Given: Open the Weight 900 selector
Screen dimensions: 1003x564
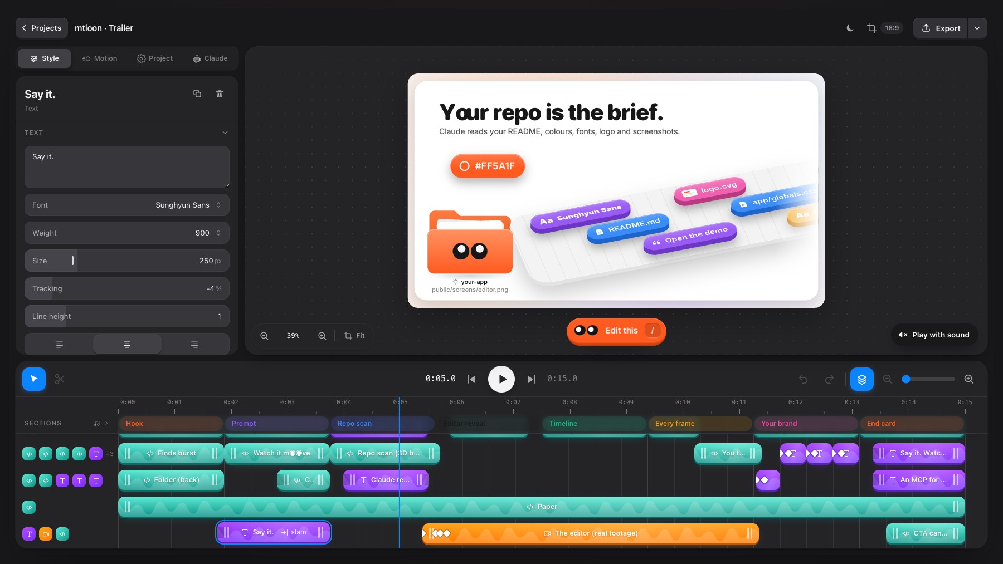Looking at the screenshot, I should point(127,233).
